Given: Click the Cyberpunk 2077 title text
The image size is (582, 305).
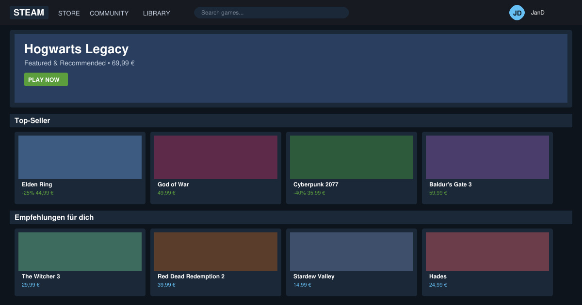Looking at the screenshot, I should point(316,184).
